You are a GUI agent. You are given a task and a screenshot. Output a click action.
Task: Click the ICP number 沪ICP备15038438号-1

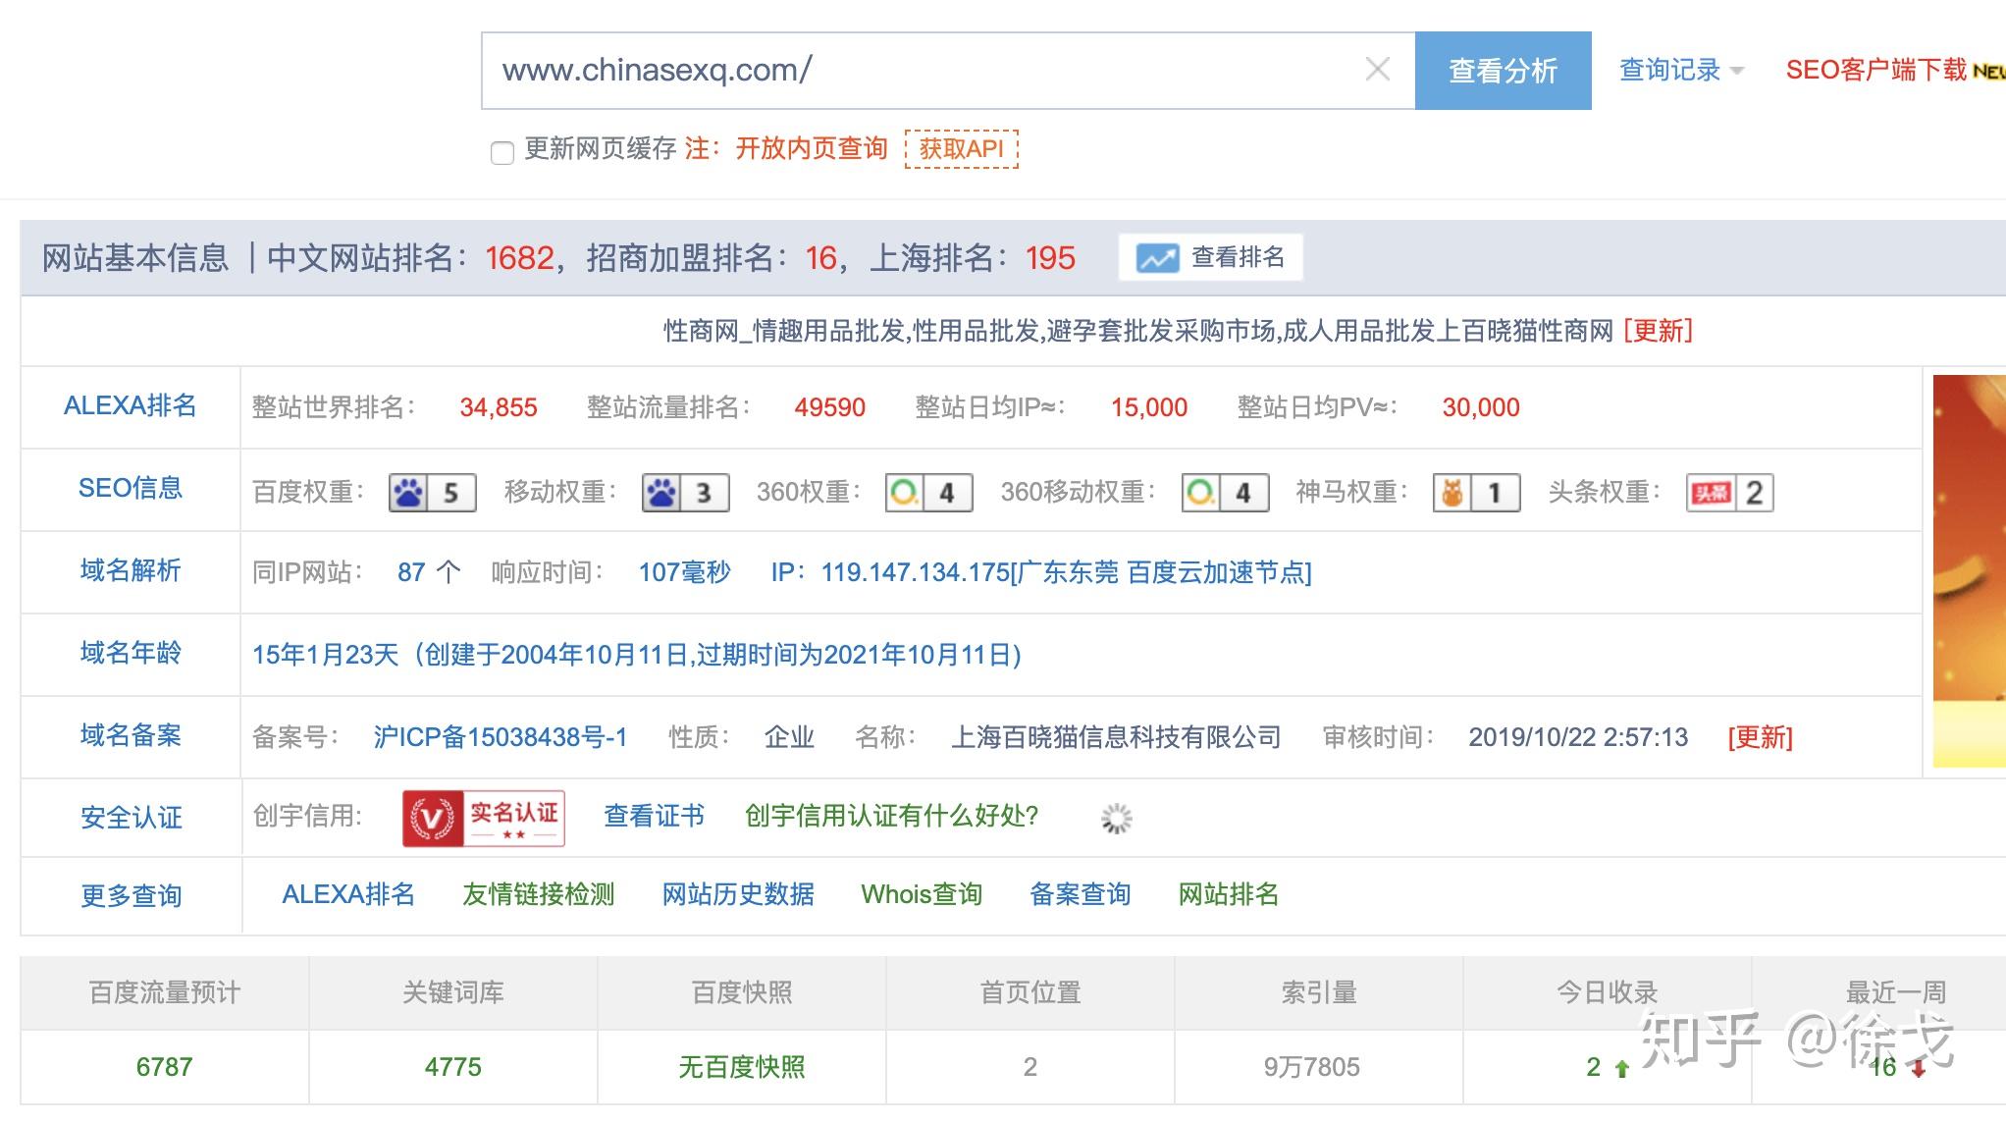501,737
